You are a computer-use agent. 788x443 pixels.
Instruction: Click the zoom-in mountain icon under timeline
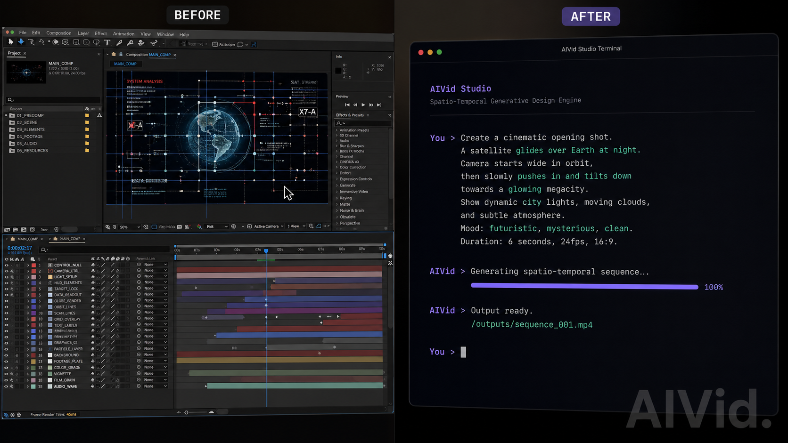coord(211,412)
